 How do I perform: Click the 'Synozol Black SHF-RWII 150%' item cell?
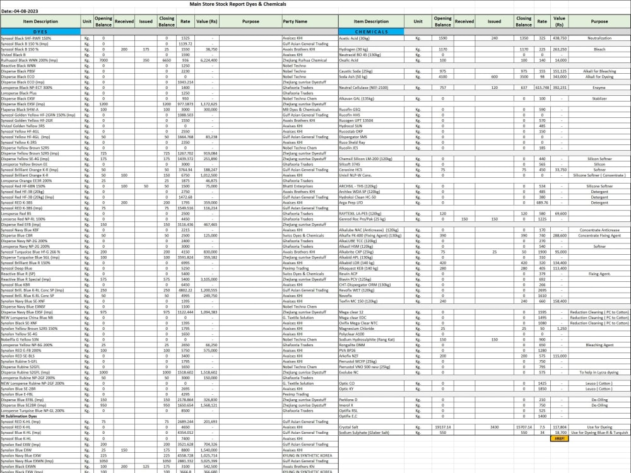40,38
